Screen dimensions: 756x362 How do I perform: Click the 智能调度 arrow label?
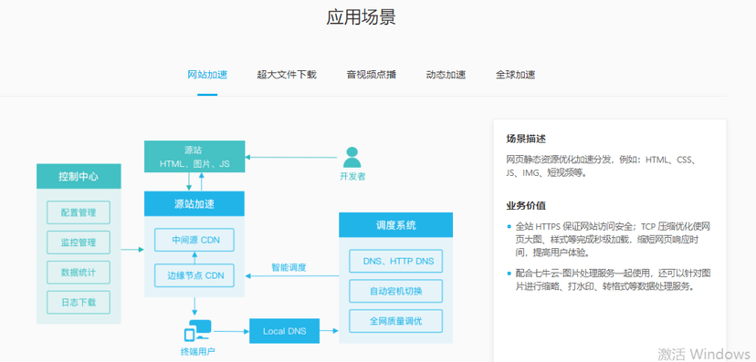click(289, 268)
